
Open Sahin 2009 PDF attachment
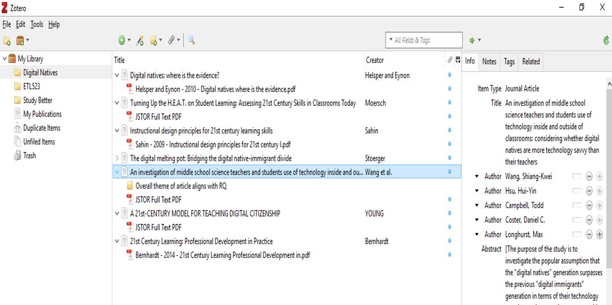(x=213, y=145)
